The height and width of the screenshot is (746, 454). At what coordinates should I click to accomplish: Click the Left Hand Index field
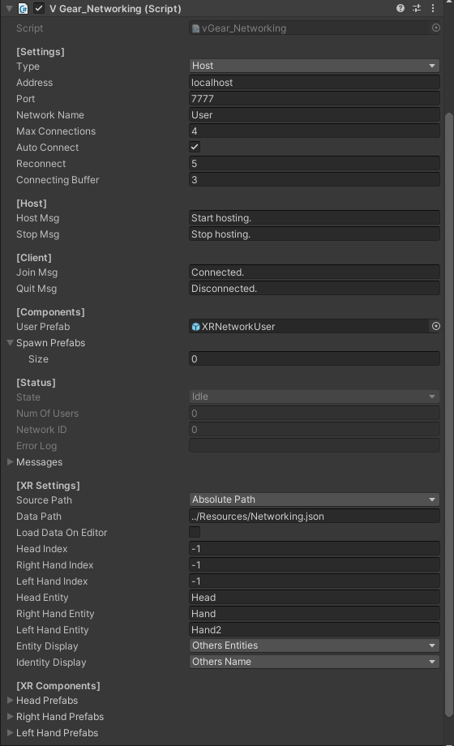314,581
